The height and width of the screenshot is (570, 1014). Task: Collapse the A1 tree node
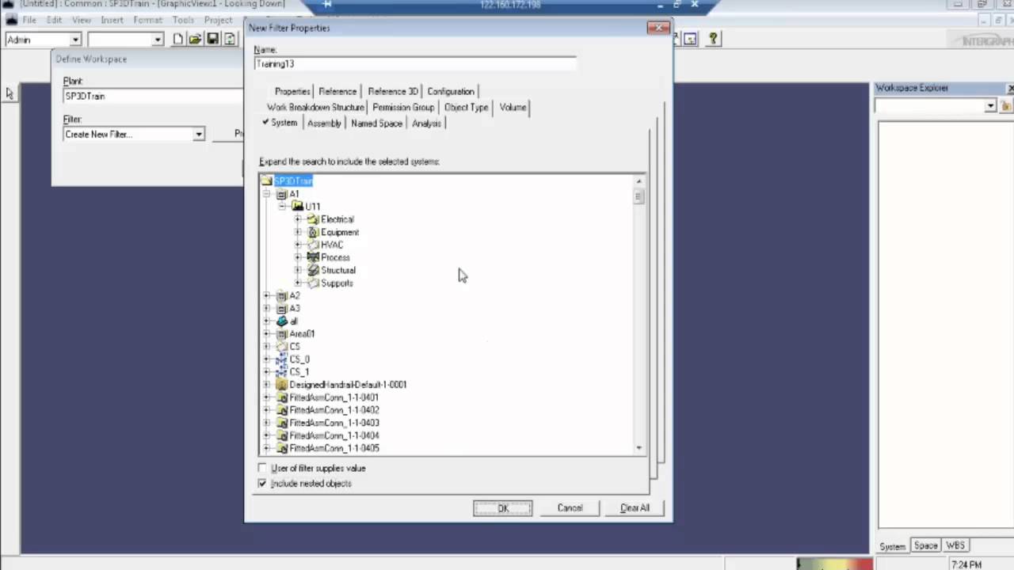coord(267,194)
